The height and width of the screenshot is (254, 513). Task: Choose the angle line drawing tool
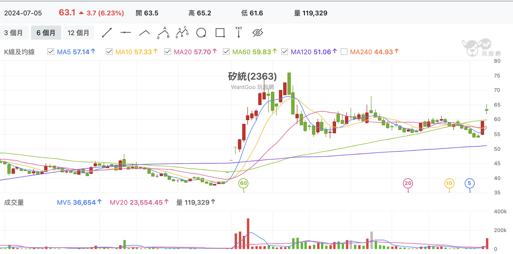pos(145,33)
